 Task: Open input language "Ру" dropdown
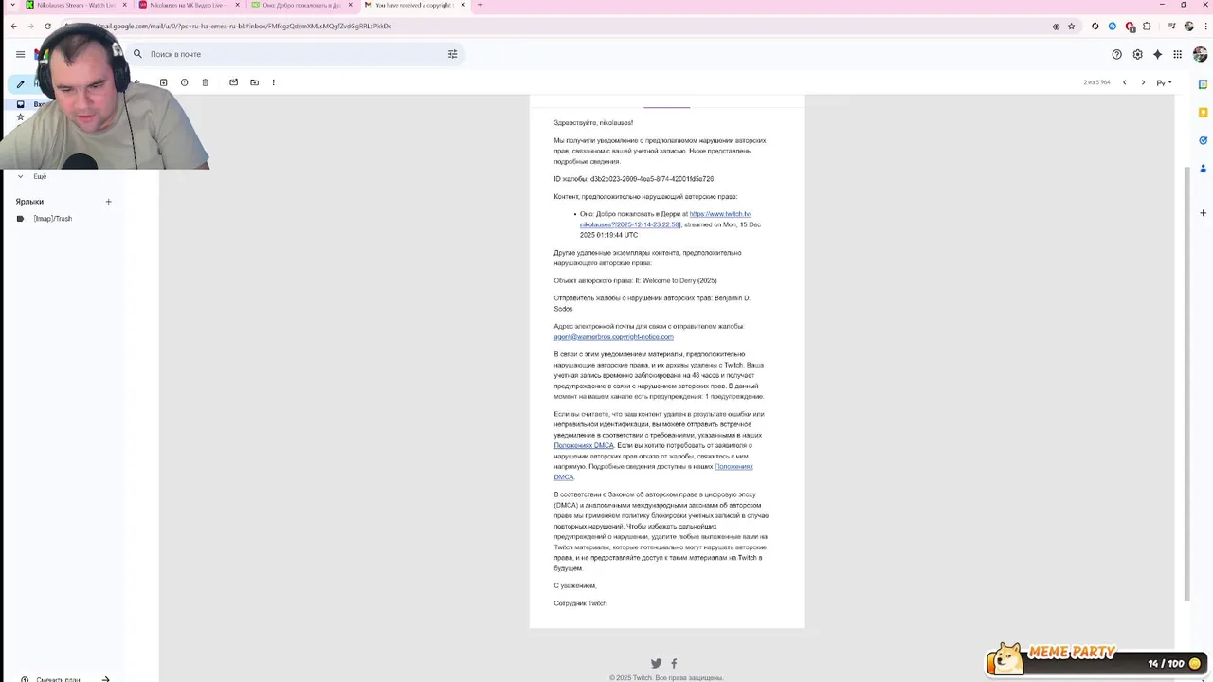(x=1164, y=82)
